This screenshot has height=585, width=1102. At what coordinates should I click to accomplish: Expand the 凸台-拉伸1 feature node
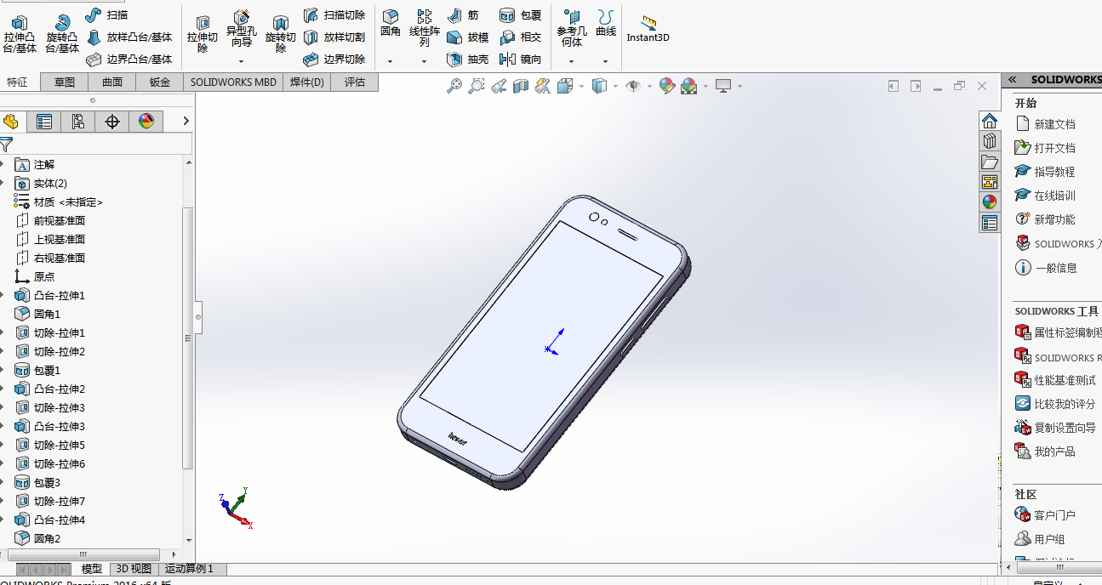3,296
